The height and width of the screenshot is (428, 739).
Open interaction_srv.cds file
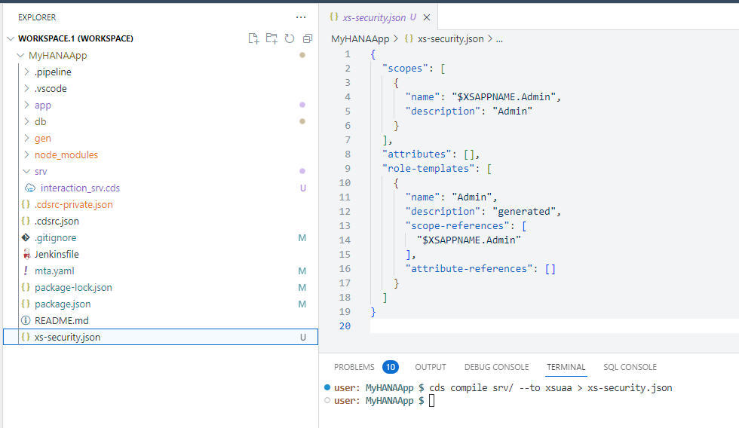(80, 188)
